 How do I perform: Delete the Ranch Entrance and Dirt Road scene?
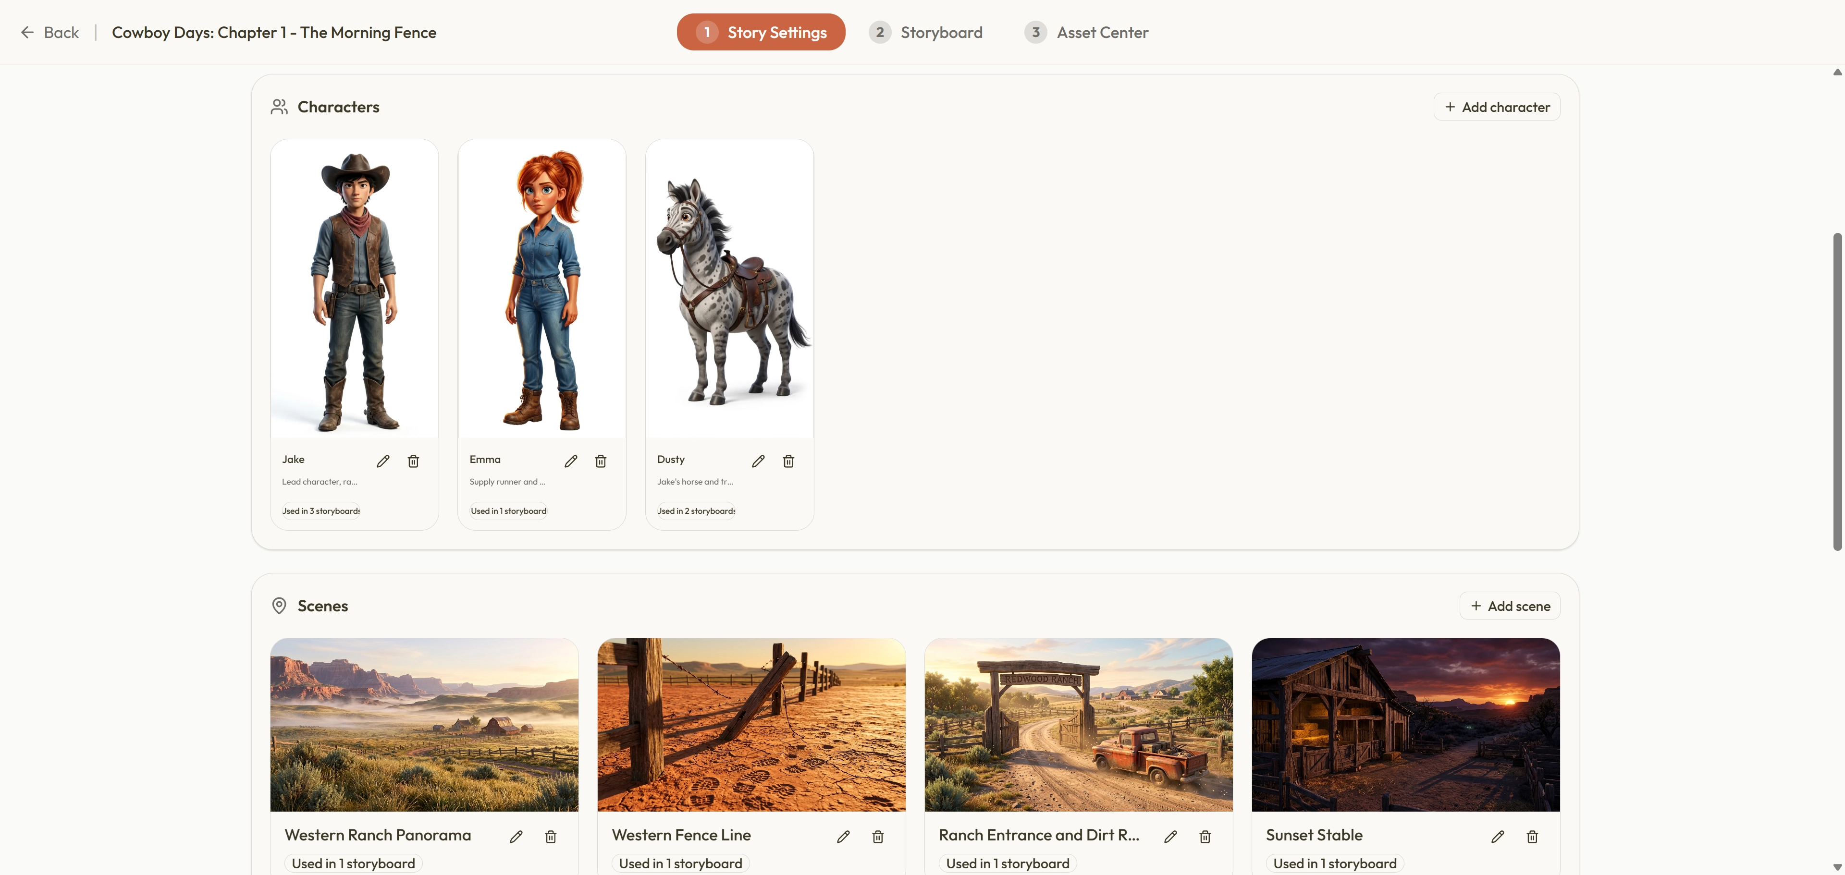click(x=1205, y=836)
